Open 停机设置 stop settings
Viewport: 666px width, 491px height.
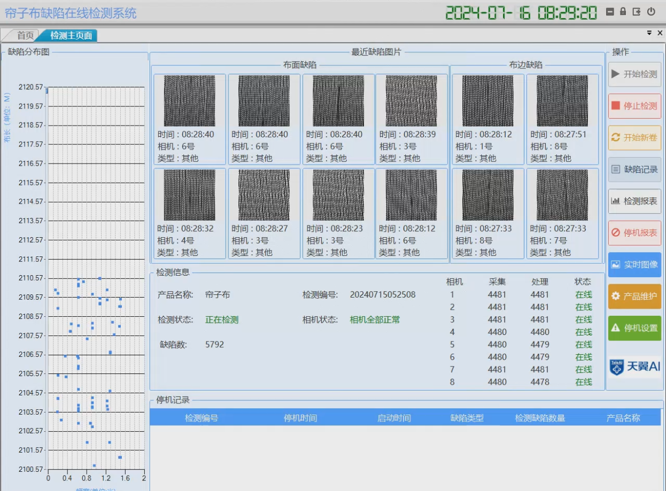pyautogui.click(x=634, y=328)
